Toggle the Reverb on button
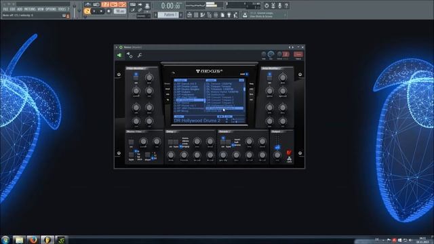 (x=222, y=142)
